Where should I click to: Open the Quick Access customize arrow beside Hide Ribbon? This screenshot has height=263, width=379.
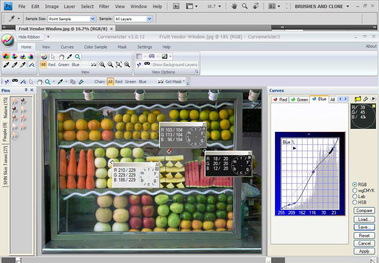(48, 37)
